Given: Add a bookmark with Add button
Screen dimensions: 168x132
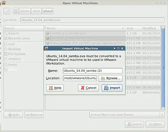Looking at the screenshot, I should pyautogui.click(x=13, y=115).
